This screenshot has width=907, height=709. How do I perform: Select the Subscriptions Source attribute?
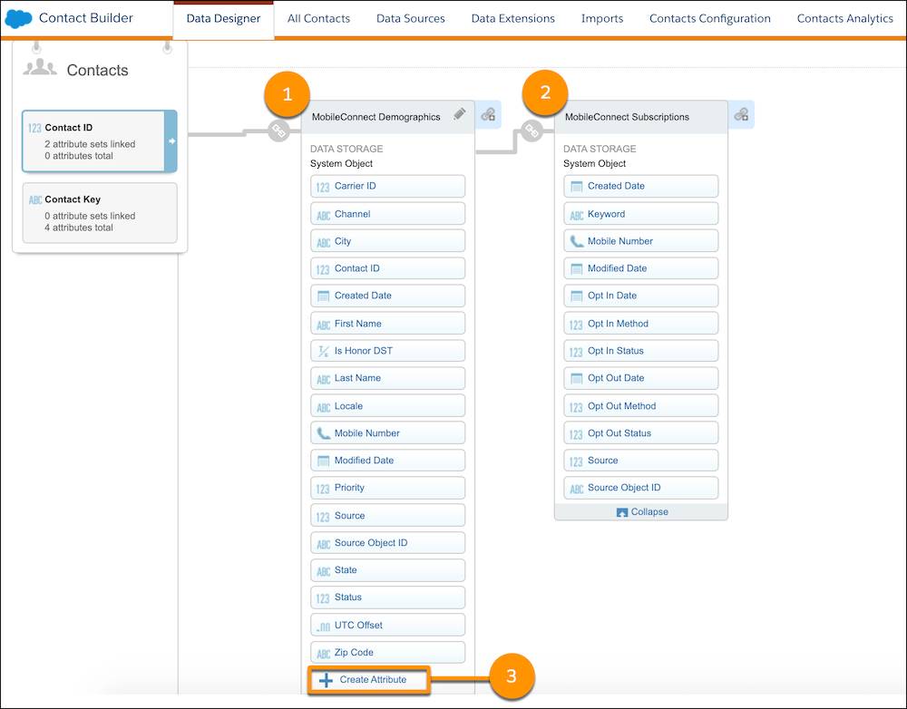(x=641, y=461)
